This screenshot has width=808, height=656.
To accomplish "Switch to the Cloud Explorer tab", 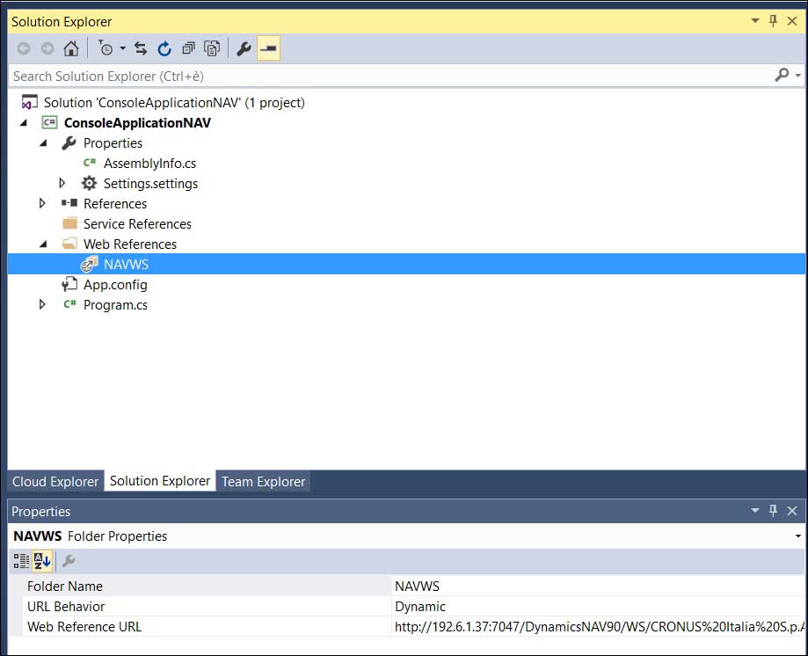I will 55,482.
